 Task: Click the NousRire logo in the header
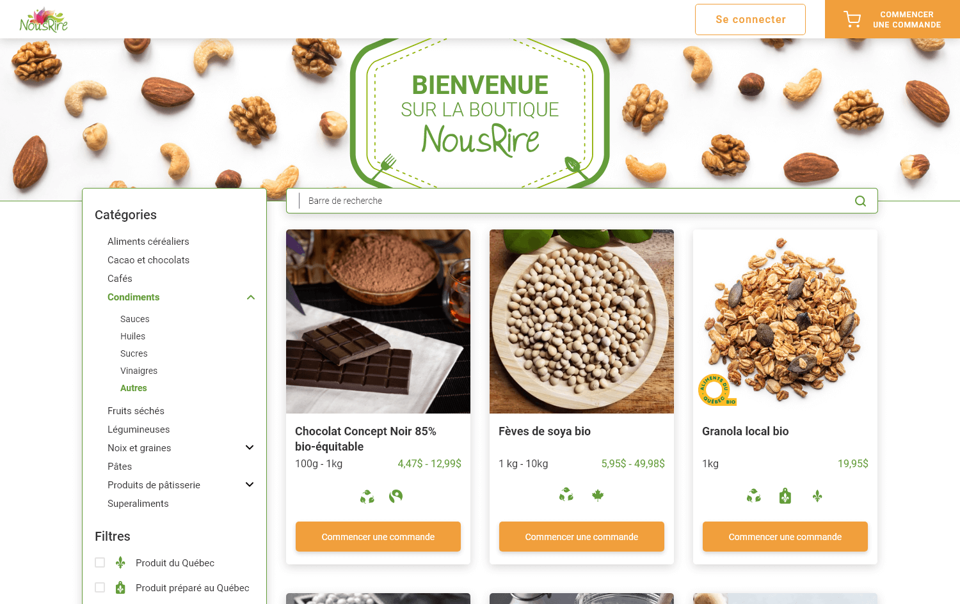click(x=44, y=19)
